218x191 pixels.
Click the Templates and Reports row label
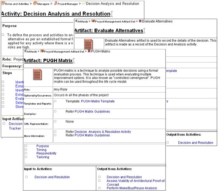(x=38, y=103)
